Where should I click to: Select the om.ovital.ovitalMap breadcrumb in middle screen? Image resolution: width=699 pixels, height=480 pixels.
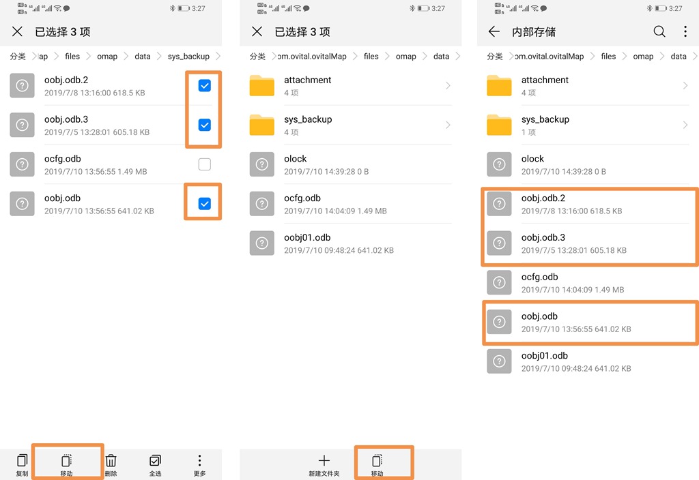(311, 57)
